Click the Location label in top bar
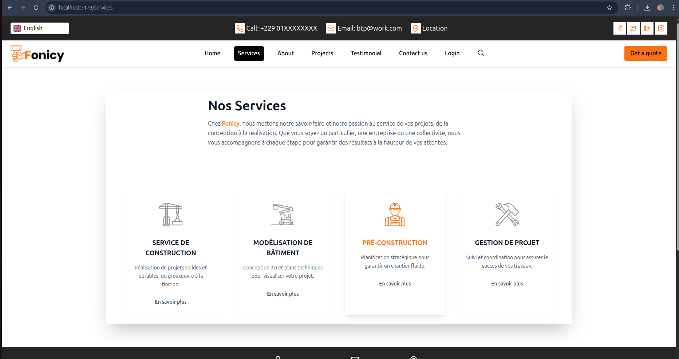The image size is (679, 359). point(435,28)
